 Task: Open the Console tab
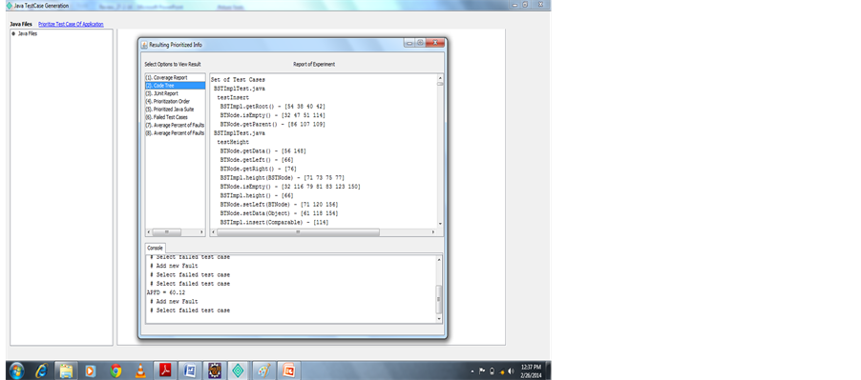pos(155,248)
